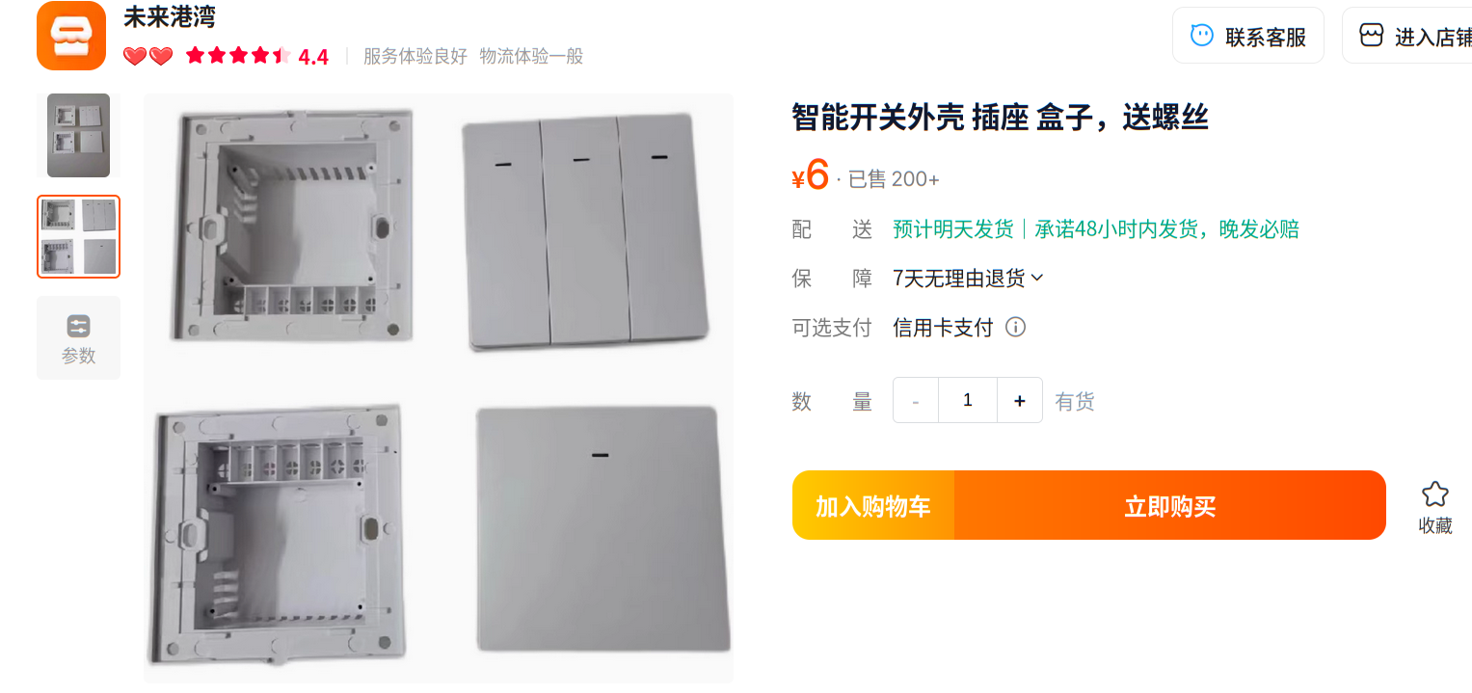Click the red hearts shop rating icon
The image size is (1472, 693).
tap(148, 57)
